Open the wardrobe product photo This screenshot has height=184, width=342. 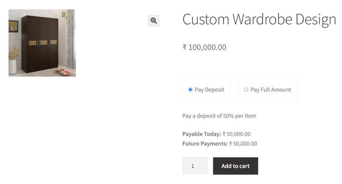coord(42,43)
